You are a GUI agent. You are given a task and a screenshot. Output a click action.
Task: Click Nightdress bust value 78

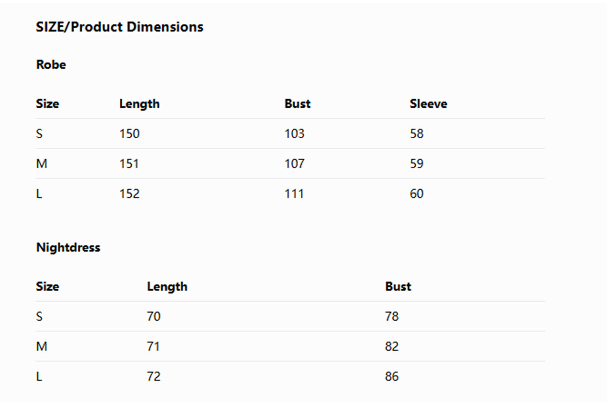392,317
